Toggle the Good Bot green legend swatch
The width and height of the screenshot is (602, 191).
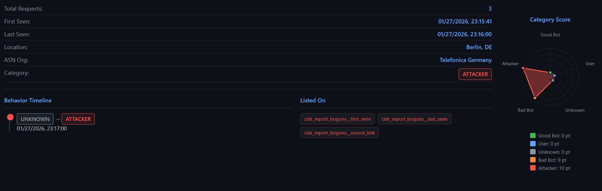[x=533, y=135]
